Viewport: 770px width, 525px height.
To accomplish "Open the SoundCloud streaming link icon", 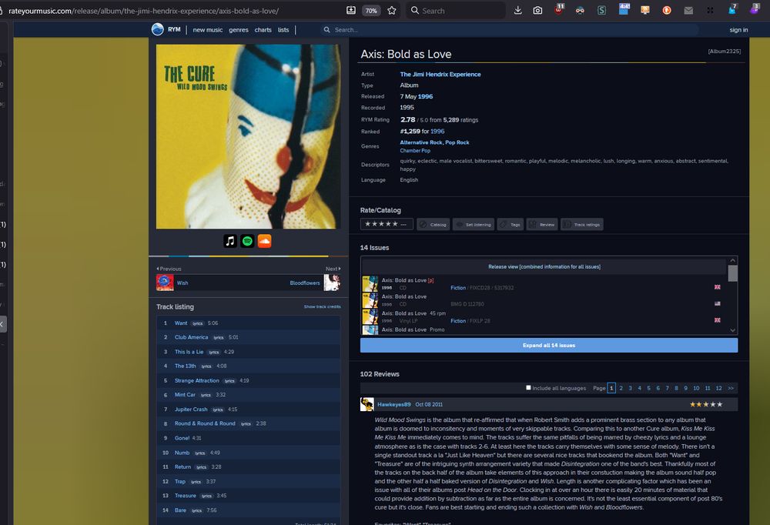I will [265, 241].
